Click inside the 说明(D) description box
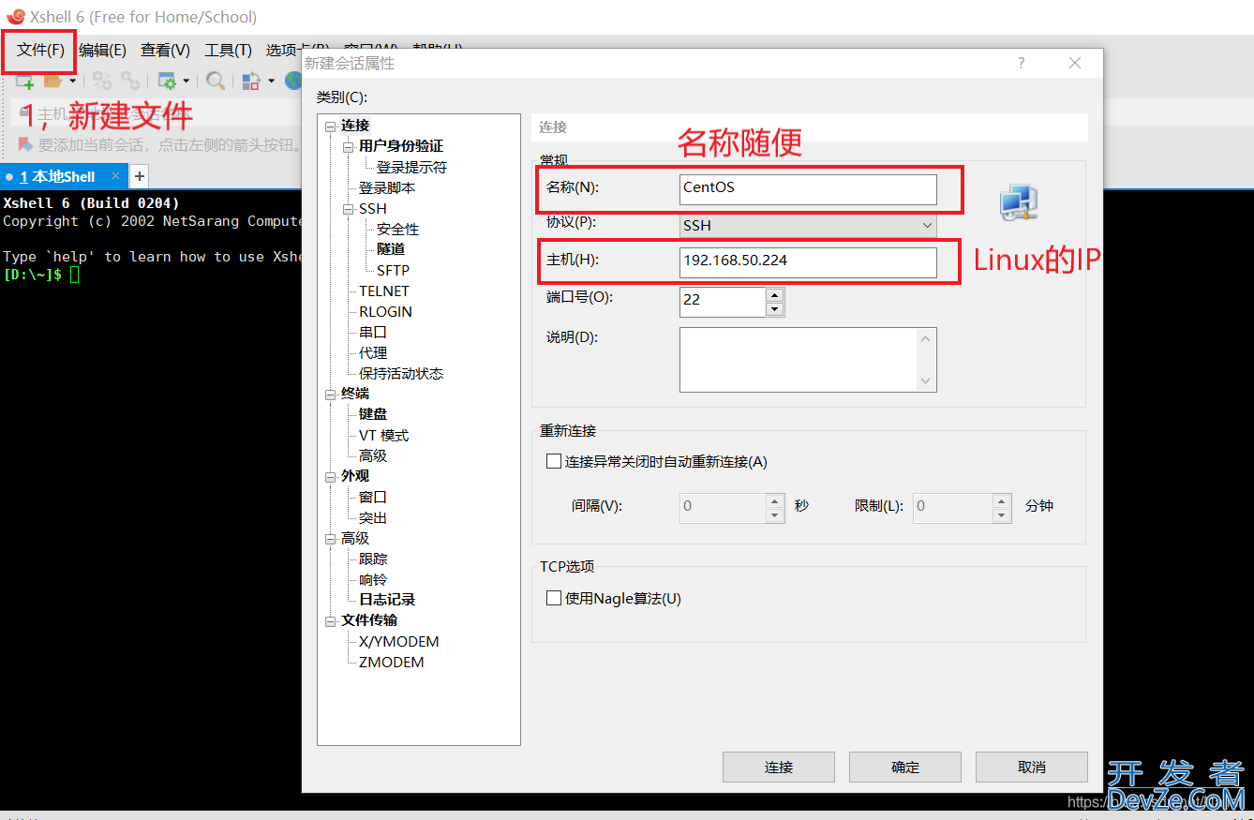The image size is (1254, 820). click(798, 359)
